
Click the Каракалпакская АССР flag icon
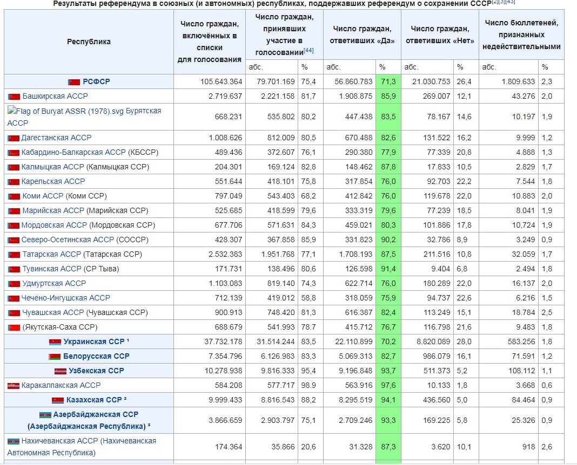coord(14,386)
